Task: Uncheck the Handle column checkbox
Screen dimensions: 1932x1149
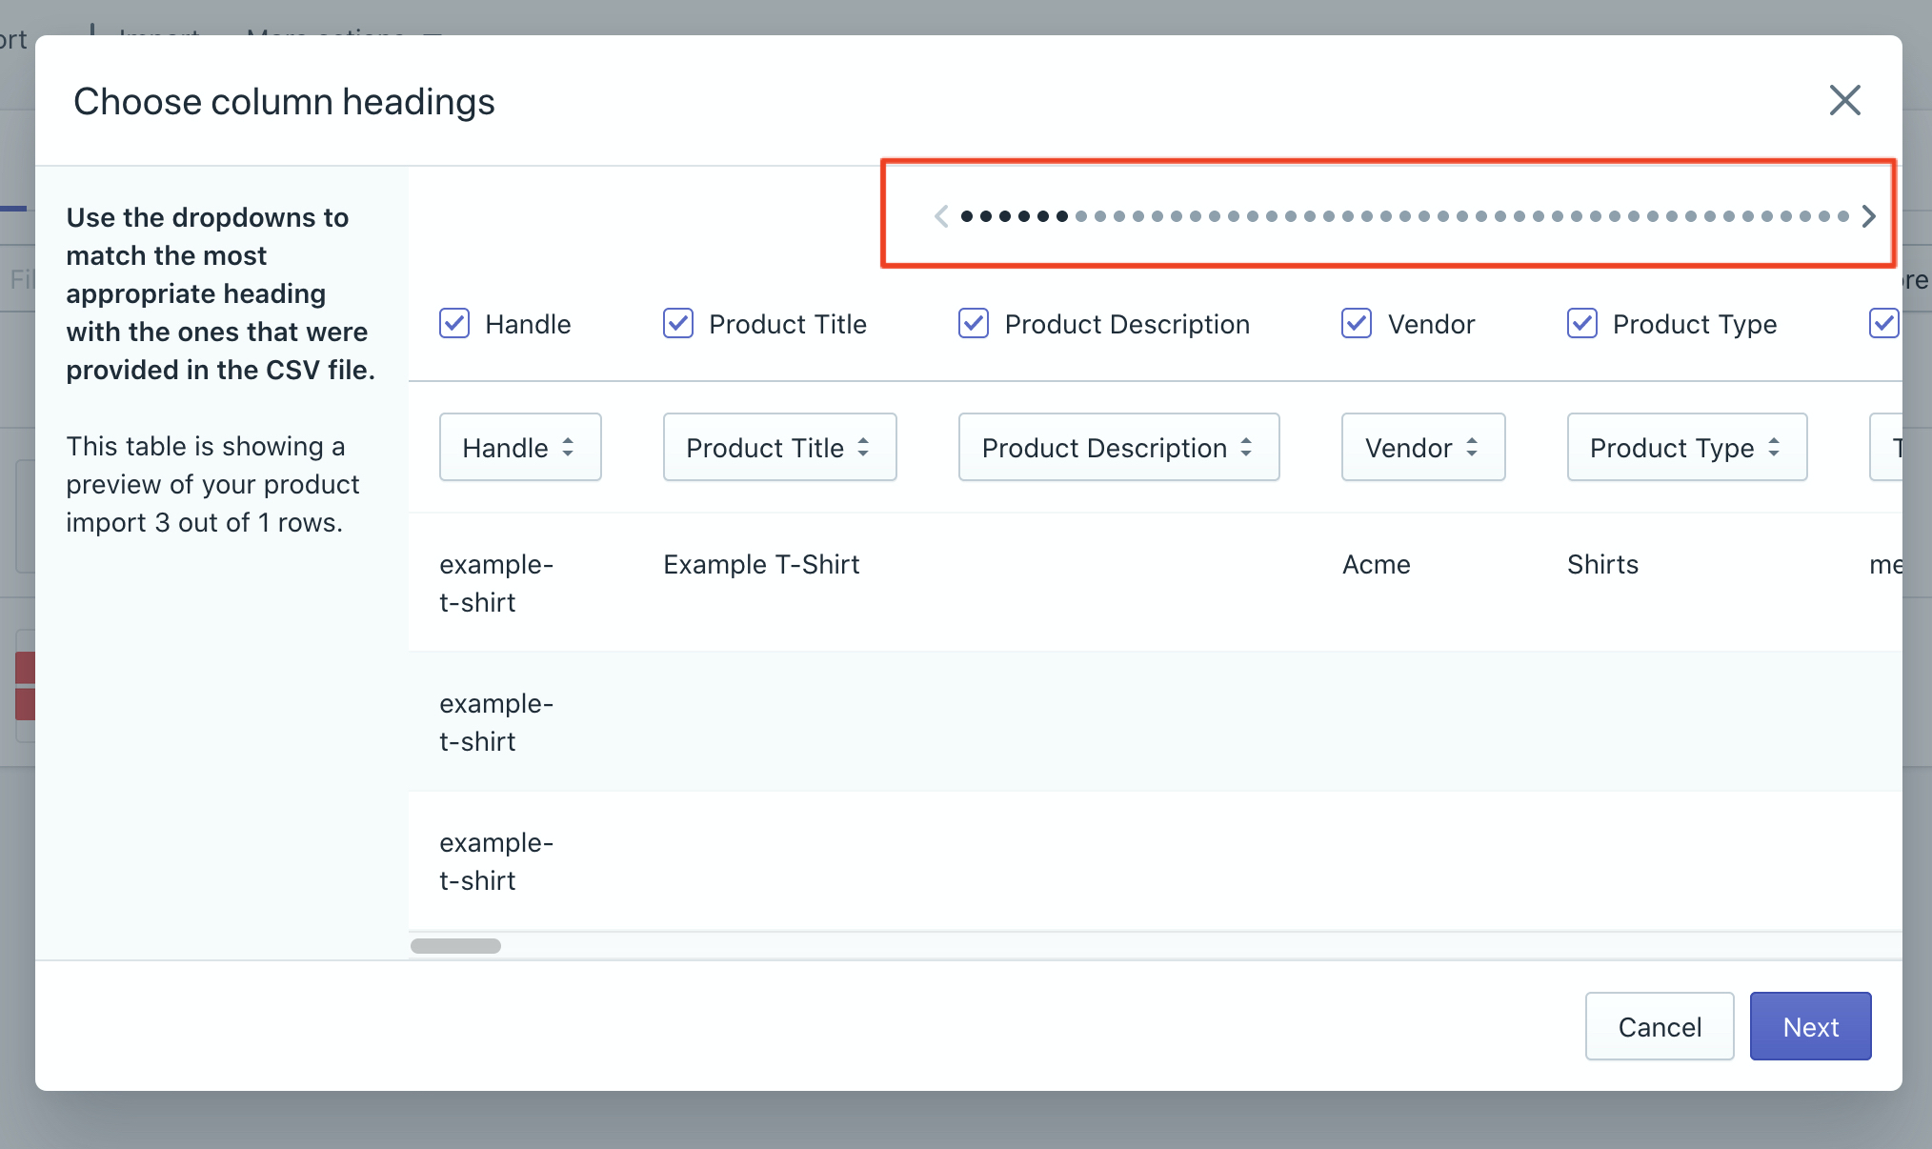Action: pos(454,324)
